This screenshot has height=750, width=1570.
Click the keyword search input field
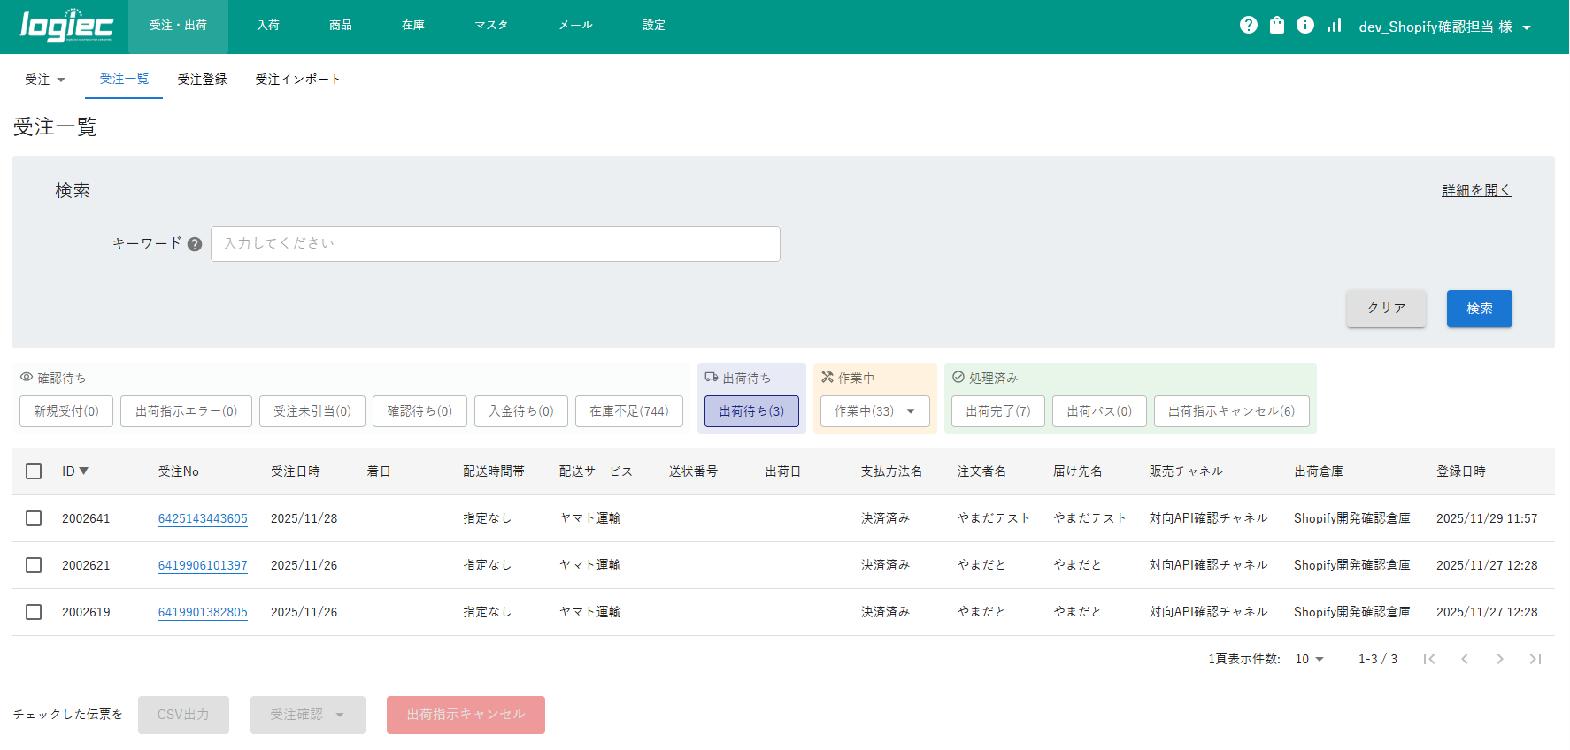(x=495, y=244)
